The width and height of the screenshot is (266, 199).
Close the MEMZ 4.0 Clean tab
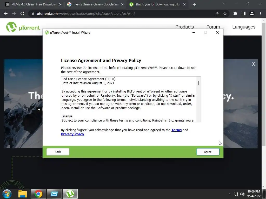point(60,5)
